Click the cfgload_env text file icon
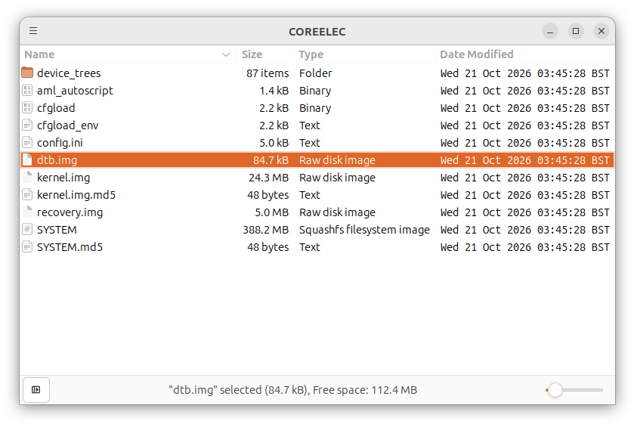 tap(27, 125)
